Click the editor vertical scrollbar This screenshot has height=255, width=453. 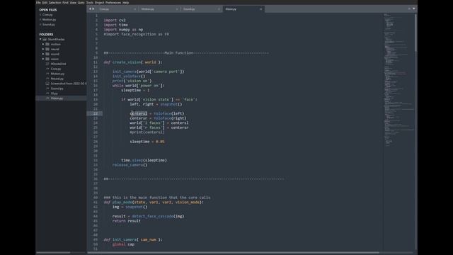pos(415,33)
